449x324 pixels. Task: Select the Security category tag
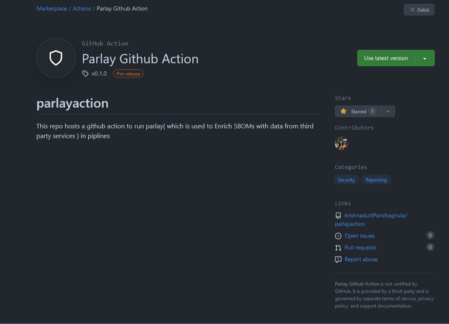346,180
